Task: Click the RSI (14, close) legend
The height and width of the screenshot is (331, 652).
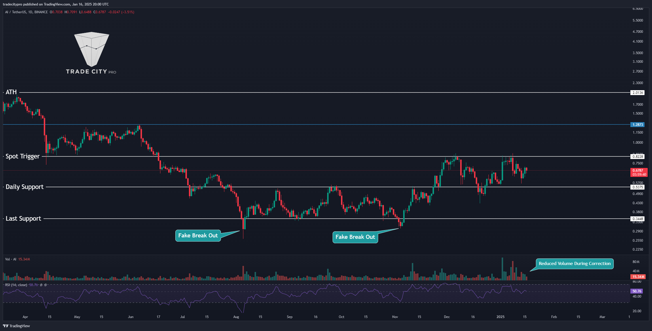Action: coord(16,285)
